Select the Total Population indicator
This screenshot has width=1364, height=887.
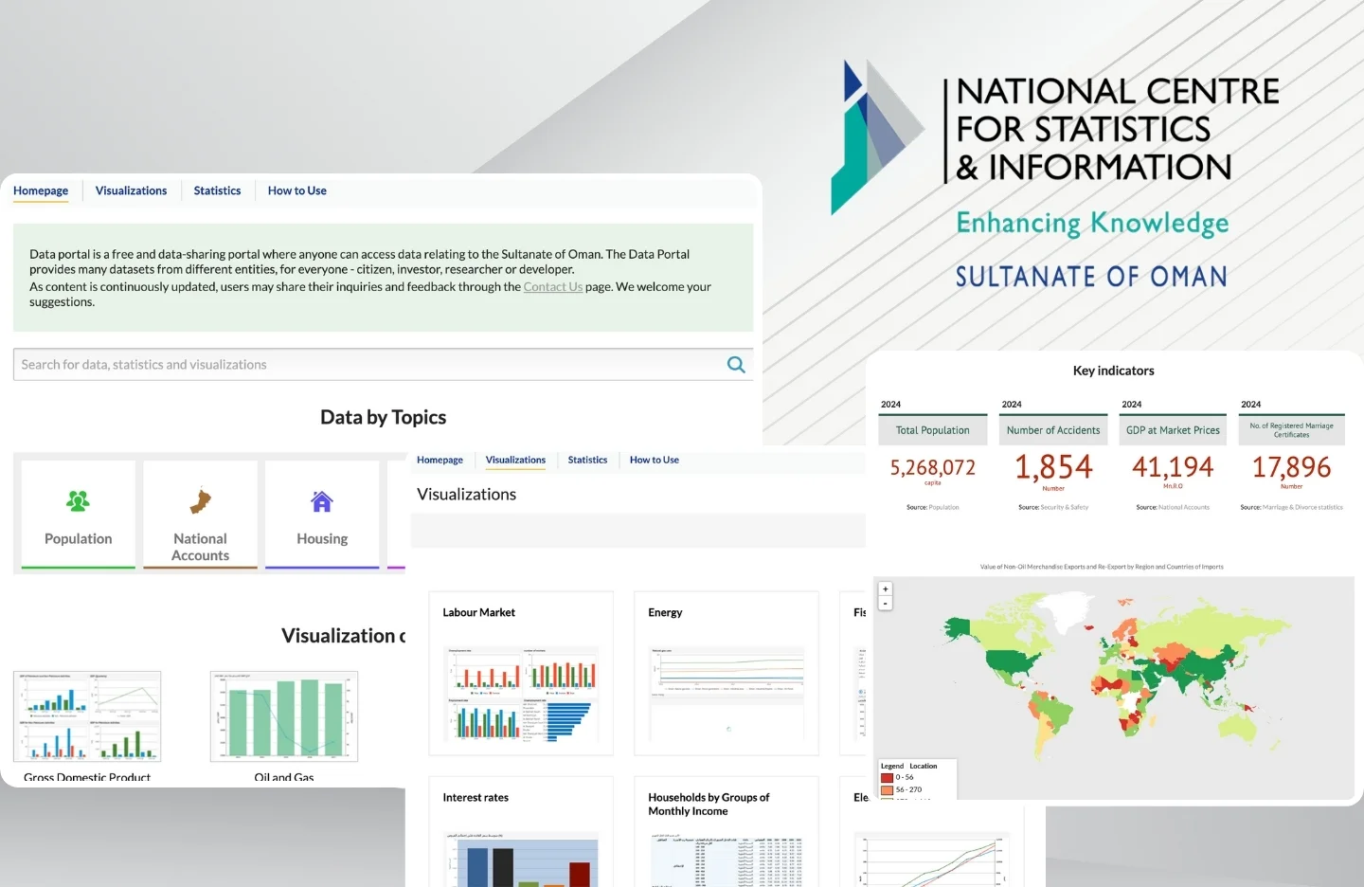point(932,430)
